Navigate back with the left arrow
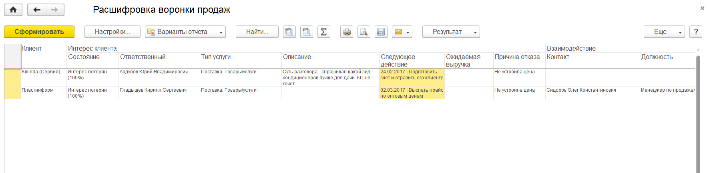The image size is (707, 173). [x=37, y=10]
